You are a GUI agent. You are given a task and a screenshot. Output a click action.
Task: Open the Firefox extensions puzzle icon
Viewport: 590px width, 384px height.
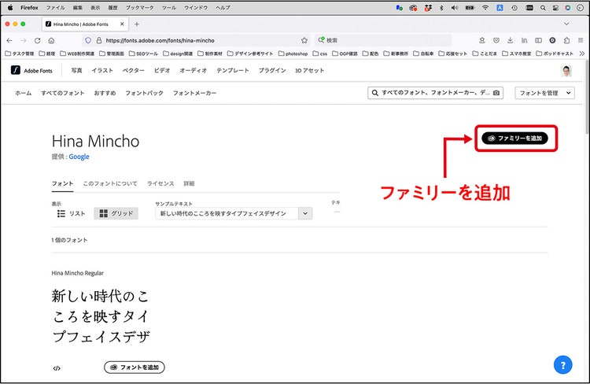(566, 40)
